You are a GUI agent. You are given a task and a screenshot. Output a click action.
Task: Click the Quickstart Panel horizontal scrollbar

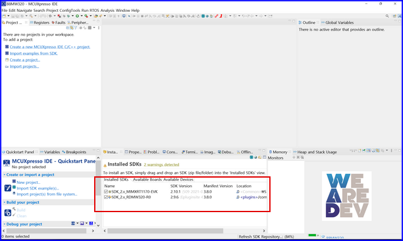pos(46,231)
